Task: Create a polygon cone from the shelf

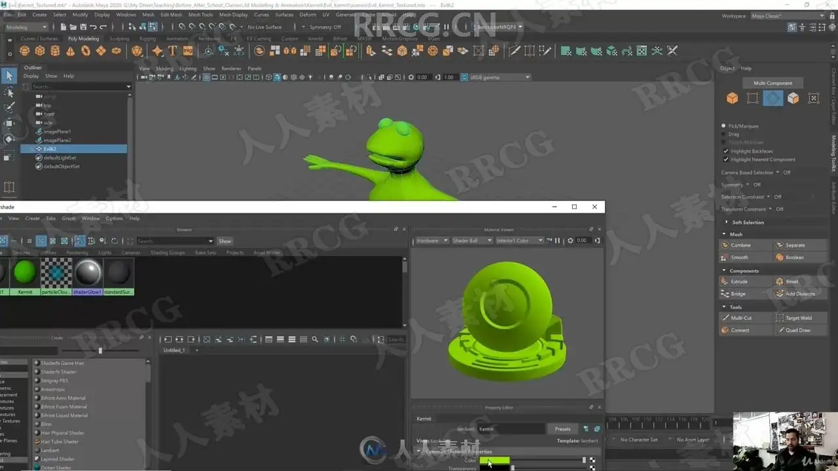Action: [70, 51]
